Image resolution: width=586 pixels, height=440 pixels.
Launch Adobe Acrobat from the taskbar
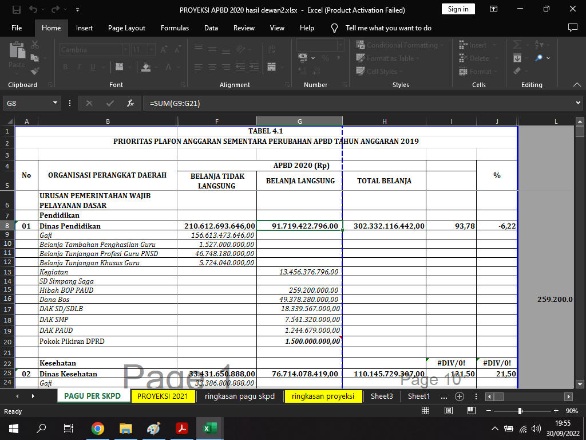point(182,428)
